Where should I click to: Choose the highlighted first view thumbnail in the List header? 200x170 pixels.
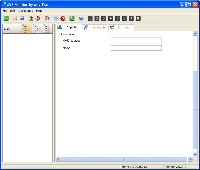(26, 29)
